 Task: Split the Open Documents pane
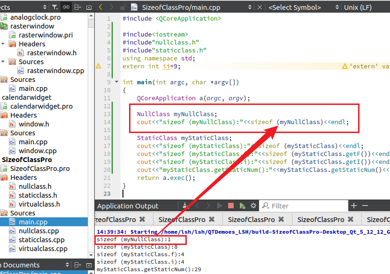78,265
